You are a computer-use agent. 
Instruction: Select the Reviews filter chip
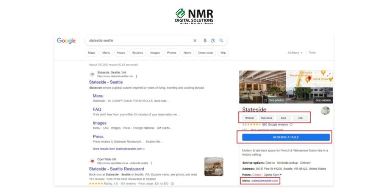tap(138, 53)
